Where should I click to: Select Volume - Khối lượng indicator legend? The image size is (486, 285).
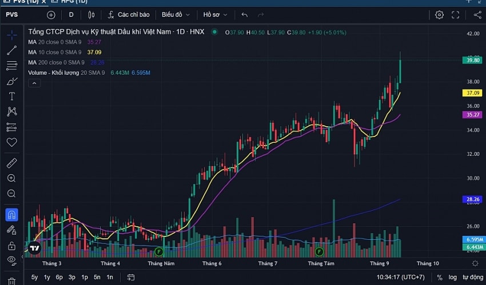89,73
